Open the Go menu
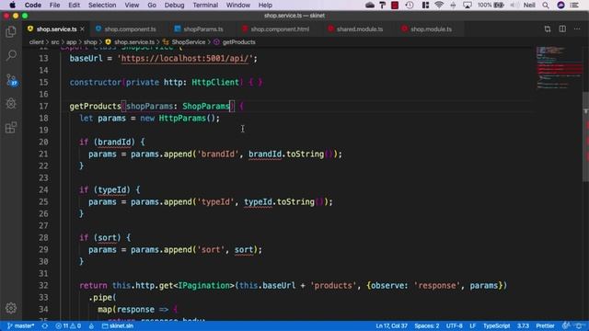Screen dimensions: 589x331 152,5
